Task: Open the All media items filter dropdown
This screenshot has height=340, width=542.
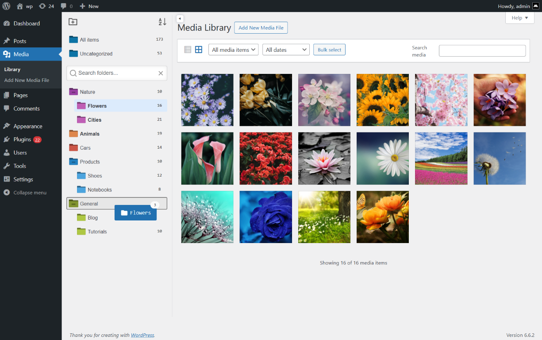Action: [234, 50]
